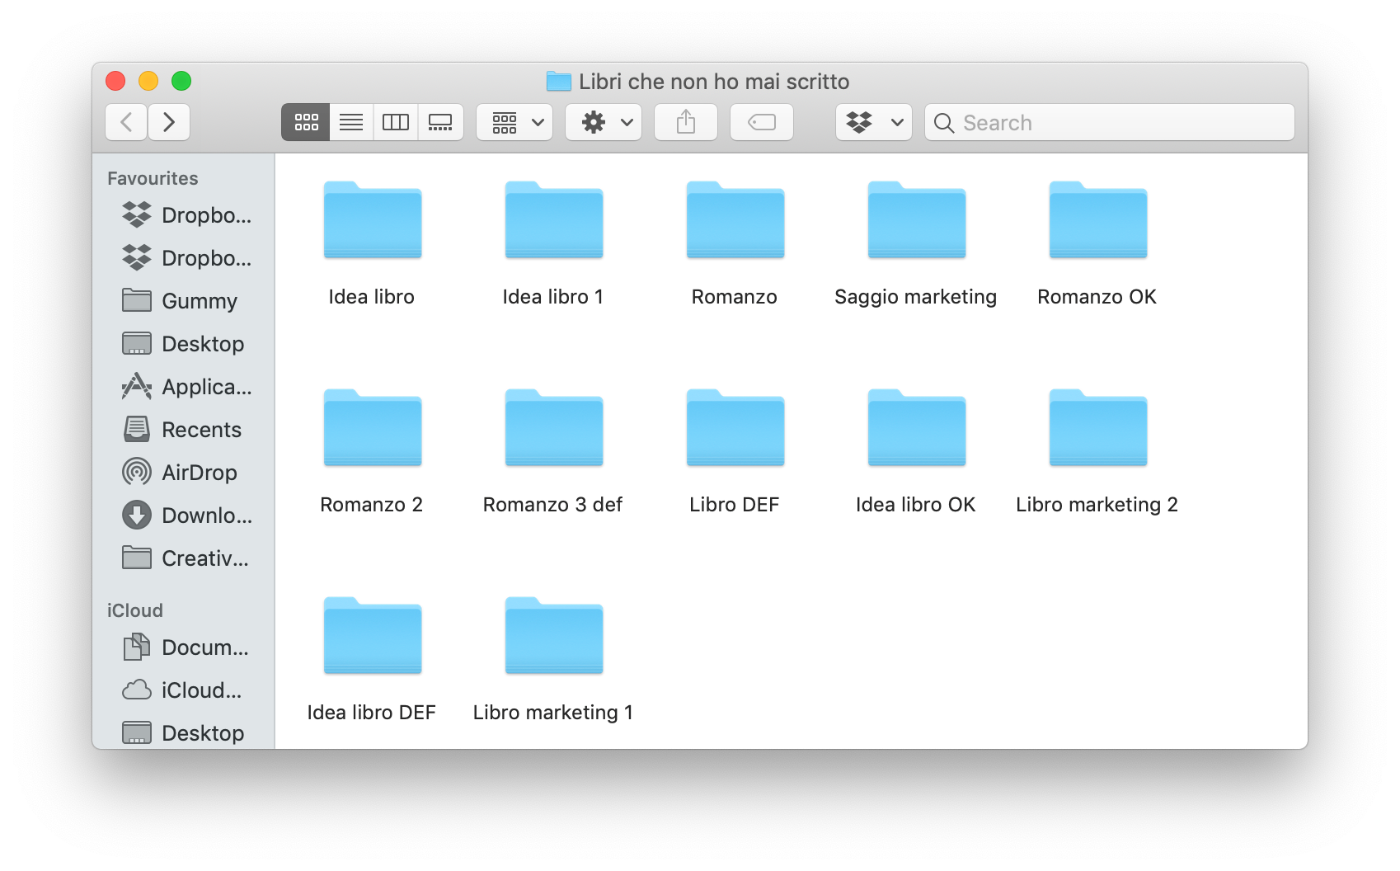1400x871 pixels.
Task: Click the 'Romanzo OK' folder name
Action: click(1097, 297)
